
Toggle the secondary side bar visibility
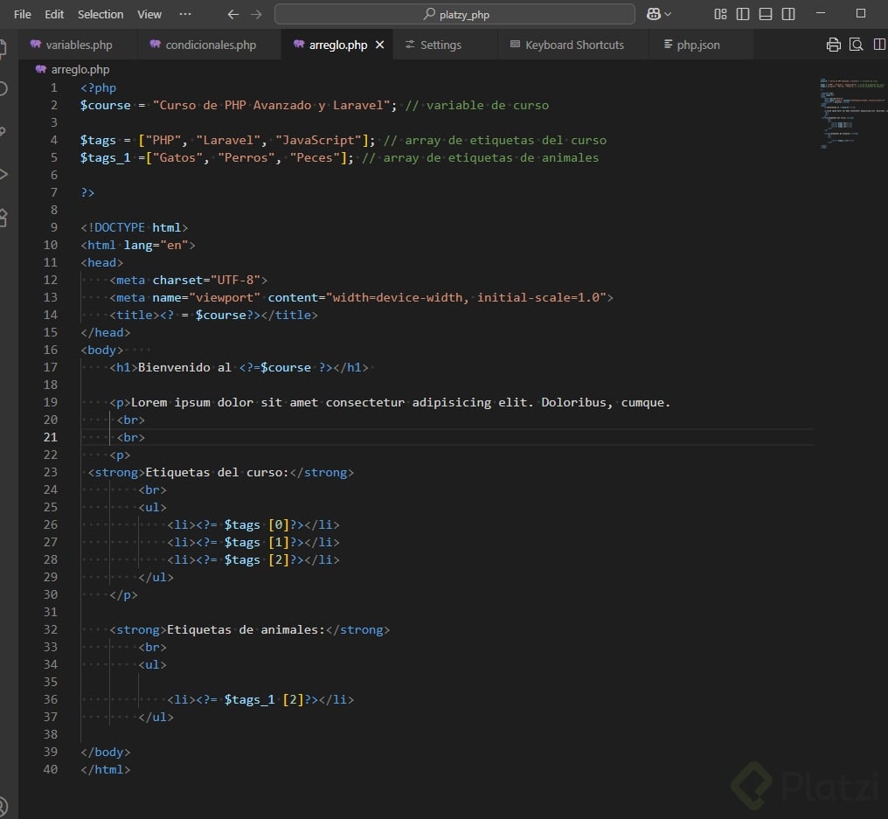coord(788,14)
